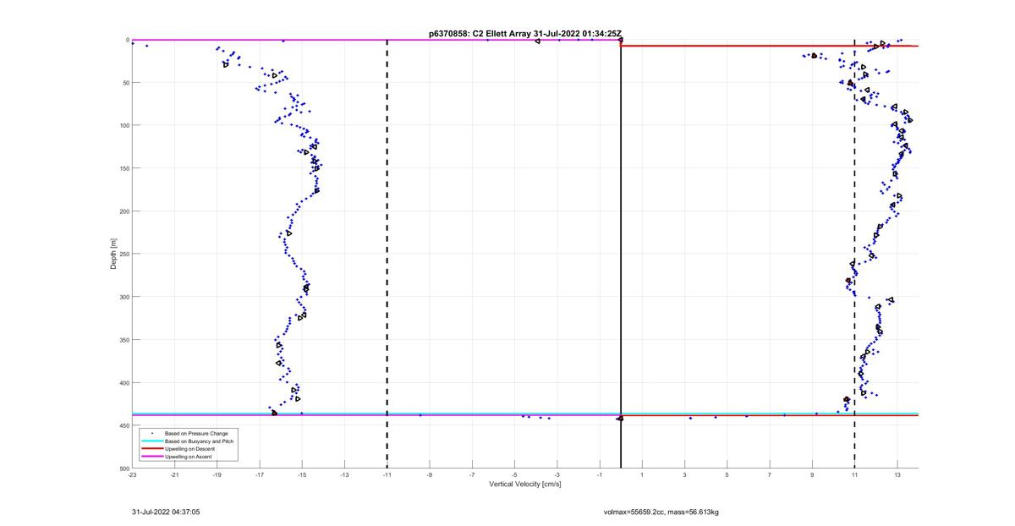1015x526 pixels.
Task: Click depth axis tick label '150'
Action: [x=123, y=168]
